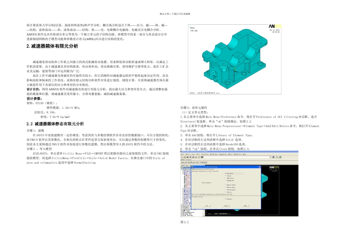Click New Analysis icon in ANSYS toolbar

tap(182, 157)
